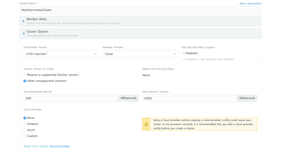Click the etcd Election Timeout field
The image size is (281, 156).
189,98
